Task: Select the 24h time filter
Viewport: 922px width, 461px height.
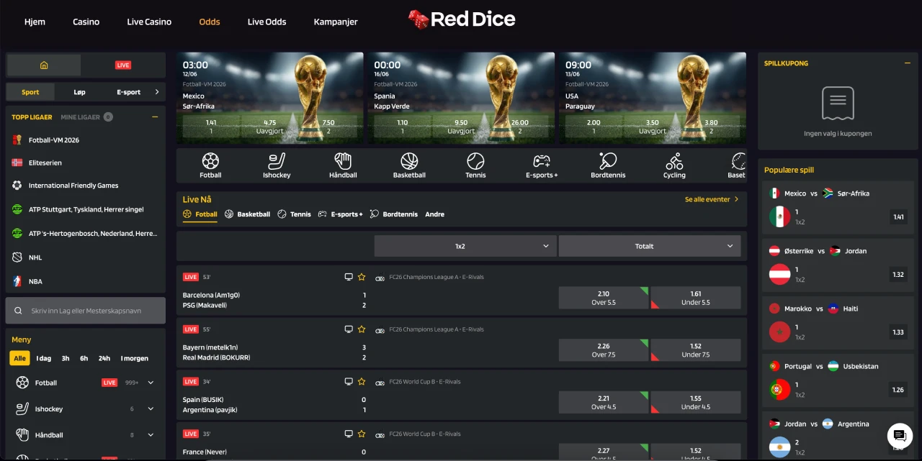Action: 104,358
